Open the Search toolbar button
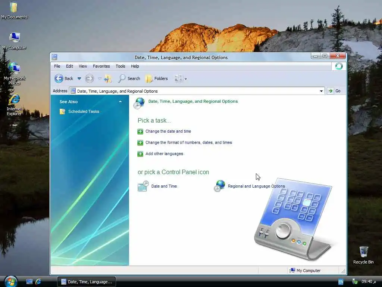Image resolution: width=382 pixels, height=287 pixels. pos(129,78)
